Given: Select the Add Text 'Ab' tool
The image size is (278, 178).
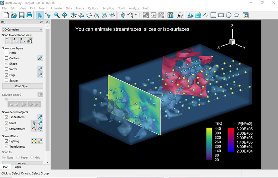Looking at the screenshot, I should pos(190,15).
